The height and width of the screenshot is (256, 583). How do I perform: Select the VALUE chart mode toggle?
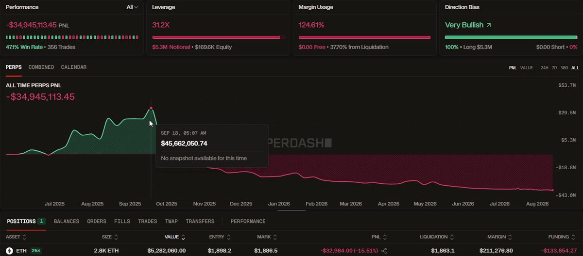point(527,68)
